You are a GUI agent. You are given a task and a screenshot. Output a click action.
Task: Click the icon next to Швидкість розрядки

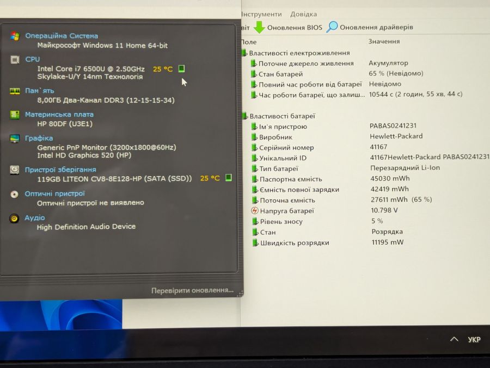[x=255, y=242]
